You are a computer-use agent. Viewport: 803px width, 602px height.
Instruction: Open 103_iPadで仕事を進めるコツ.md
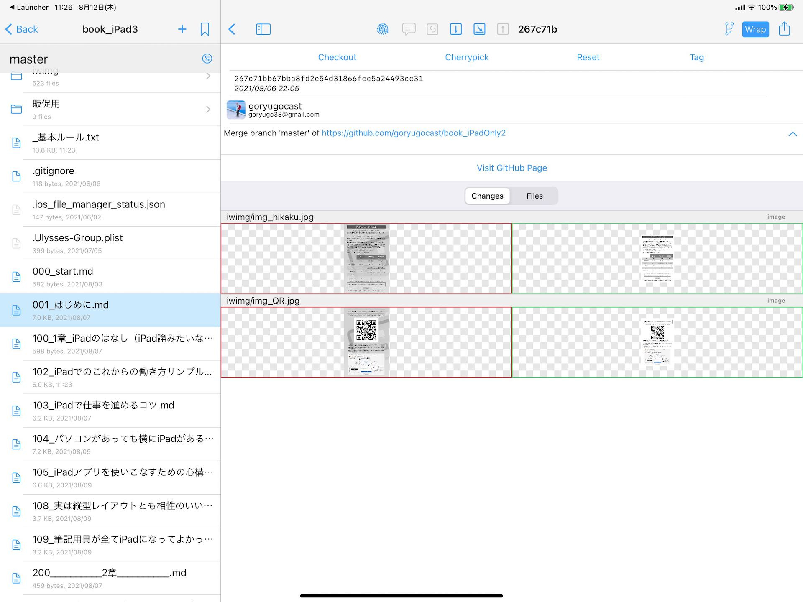pyautogui.click(x=110, y=411)
